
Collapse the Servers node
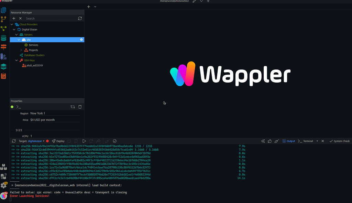16,35
